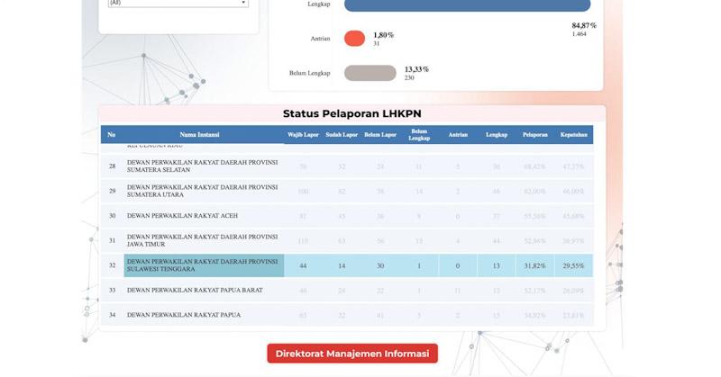The width and height of the screenshot is (721, 377).
Task: Select the Jawa Timur row
Action: [x=202, y=240]
